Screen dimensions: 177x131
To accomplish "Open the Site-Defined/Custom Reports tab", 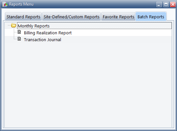I will click(x=72, y=17).
